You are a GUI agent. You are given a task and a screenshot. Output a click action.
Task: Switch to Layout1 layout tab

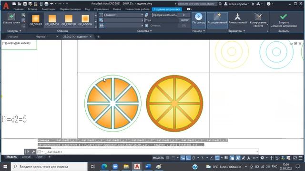click(26, 157)
